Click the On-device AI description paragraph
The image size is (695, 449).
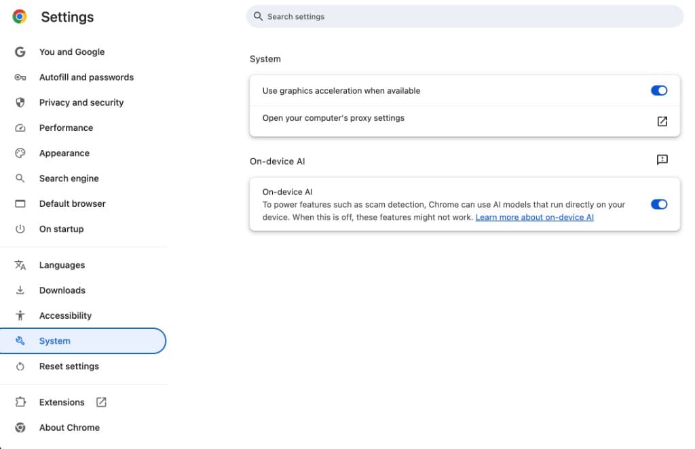pyautogui.click(x=444, y=211)
